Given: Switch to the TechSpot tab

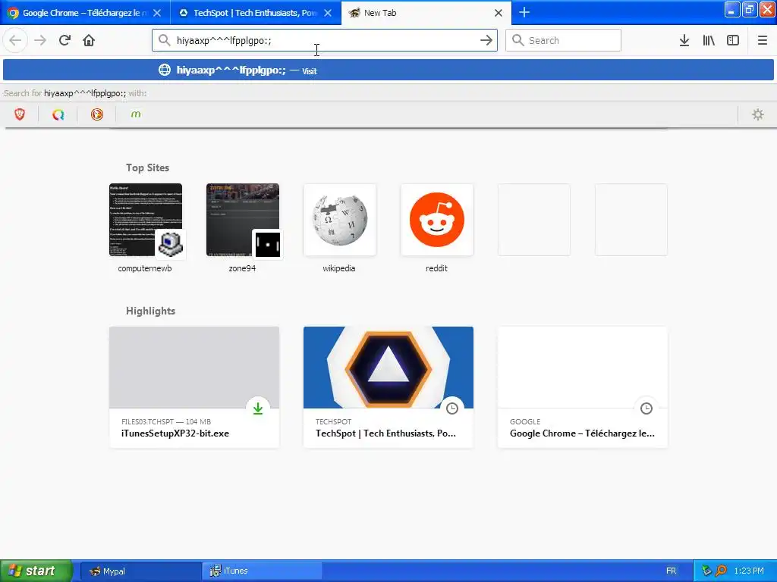Looking at the screenshot, I should click(256, 13).
